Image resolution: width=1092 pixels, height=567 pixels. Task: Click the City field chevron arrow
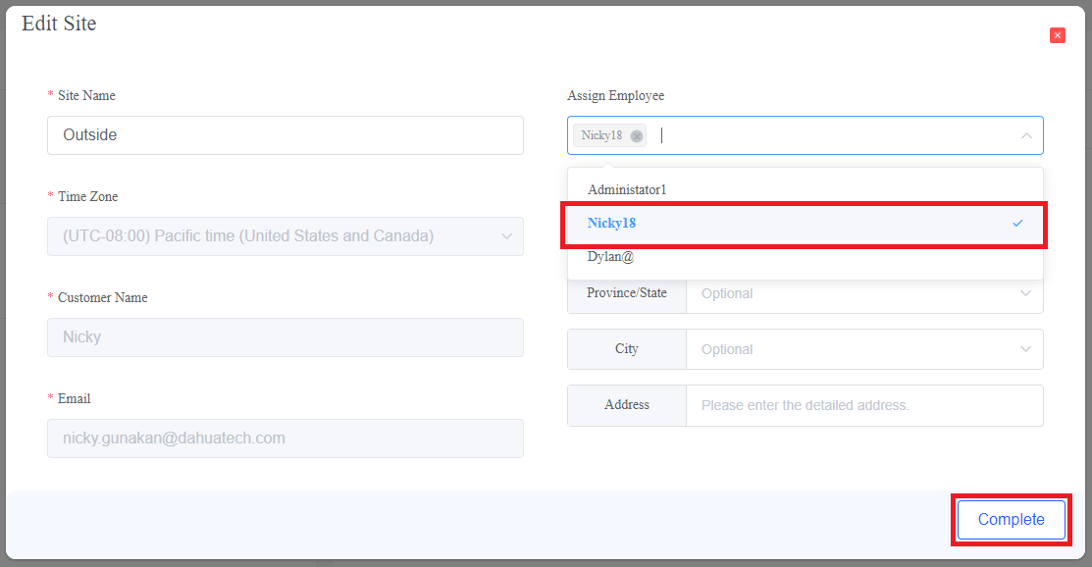pyautogui.click(x=1026, y=349)
